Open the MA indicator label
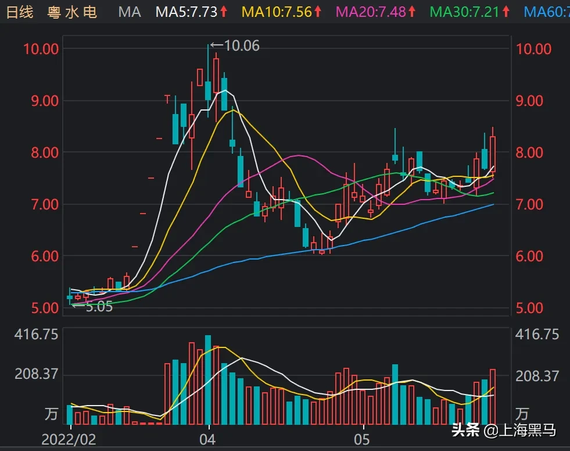This screenshot has height=451, width=570. click(130, 12)
